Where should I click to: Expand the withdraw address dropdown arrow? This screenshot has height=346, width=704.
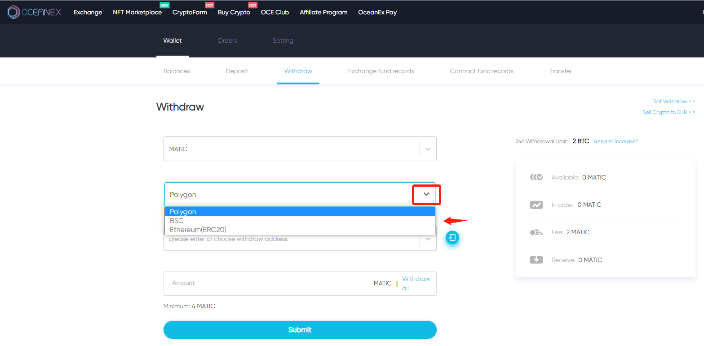click(428, 239)
